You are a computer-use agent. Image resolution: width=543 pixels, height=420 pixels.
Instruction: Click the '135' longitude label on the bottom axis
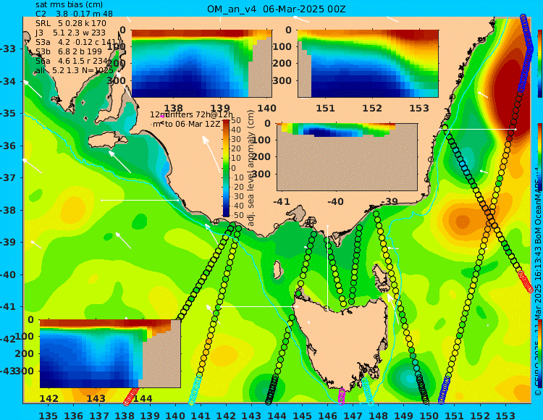[x=49, y=415]
